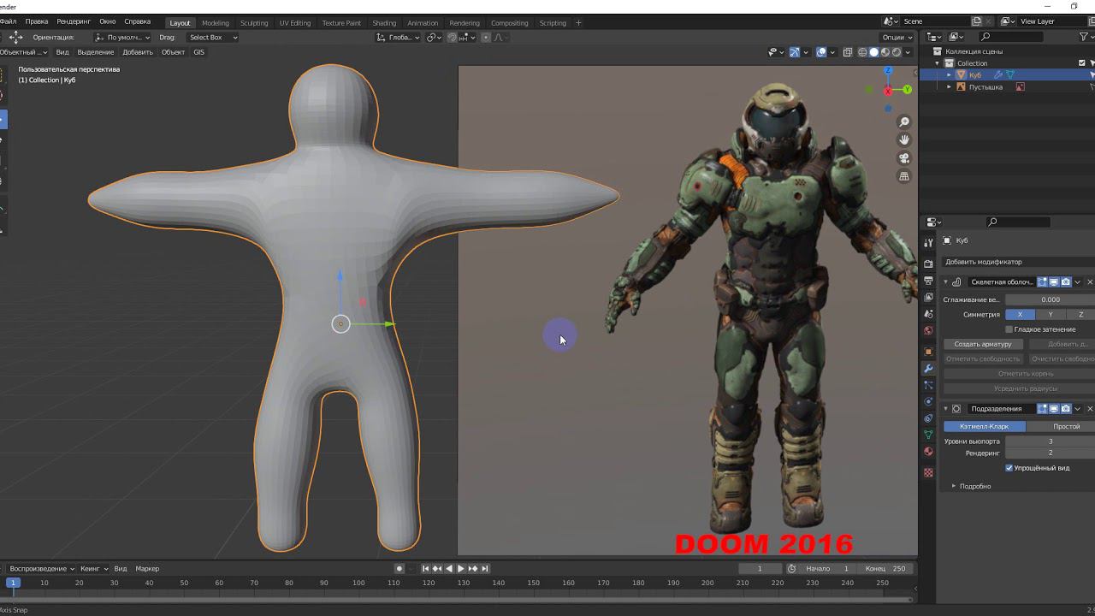Image resolution: width=1095 pixels, height=616 pixels.
Task: Expand the Куб item in outliner
Action: pos(949,75)
